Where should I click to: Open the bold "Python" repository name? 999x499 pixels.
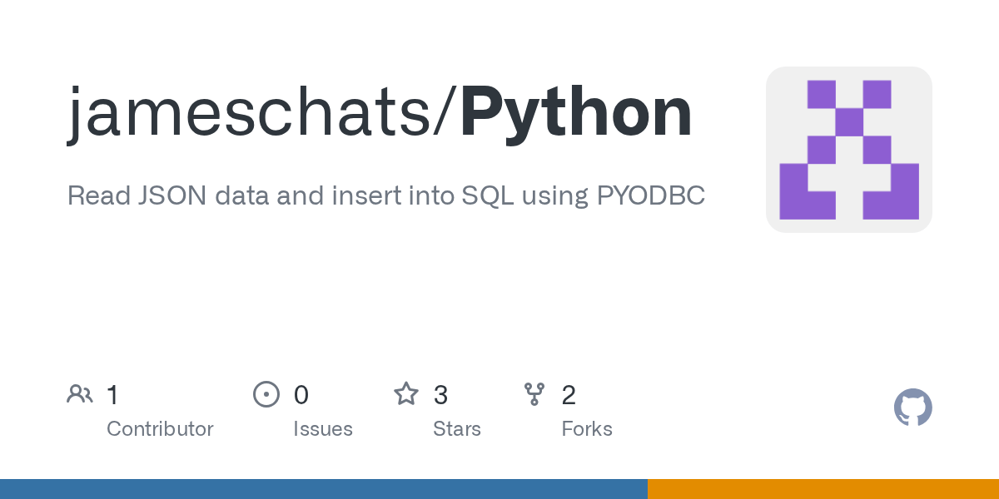click(575, 114)
